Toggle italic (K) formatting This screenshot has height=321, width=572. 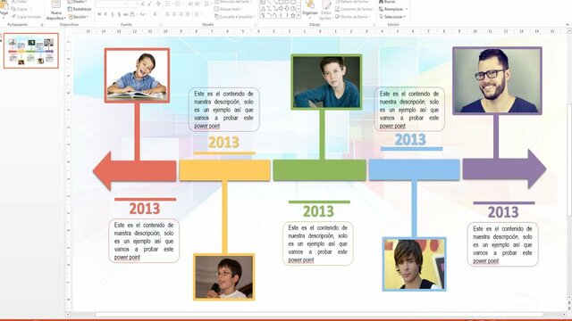click(x=105, y=14)
